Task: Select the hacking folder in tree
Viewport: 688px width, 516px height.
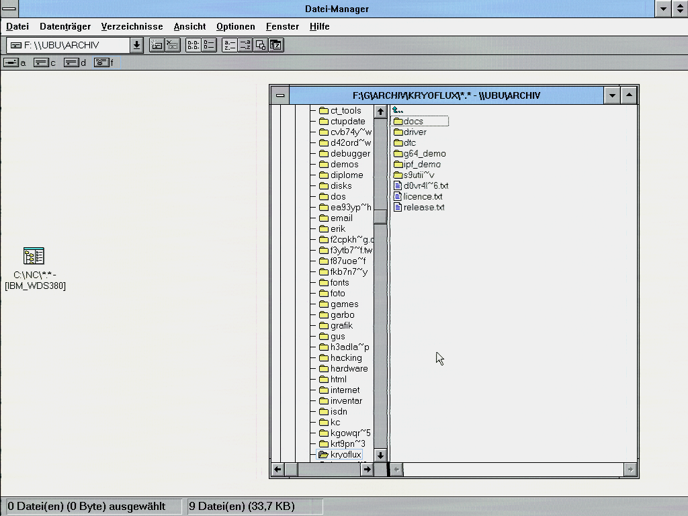Action: pyautogui.click(x=340, y=357)
